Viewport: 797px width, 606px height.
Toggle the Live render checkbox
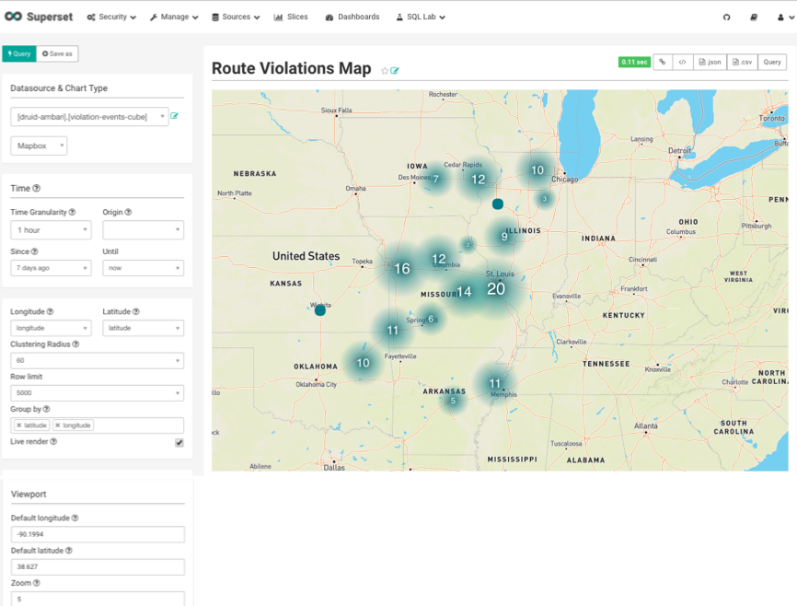pyautogui.click(x=179, y=442)
